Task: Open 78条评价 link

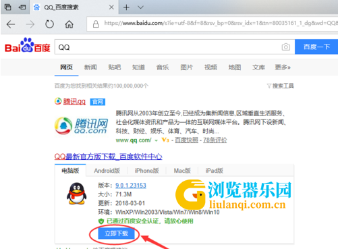Action: tap(215, 140)
